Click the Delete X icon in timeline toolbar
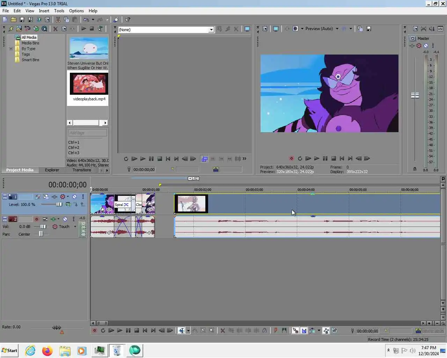447x358 pixels. click(x=222, y=330)
